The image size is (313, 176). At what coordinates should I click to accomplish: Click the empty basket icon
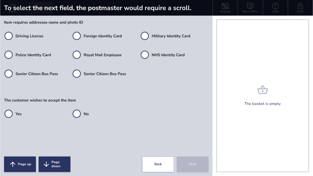coord(262,90)
